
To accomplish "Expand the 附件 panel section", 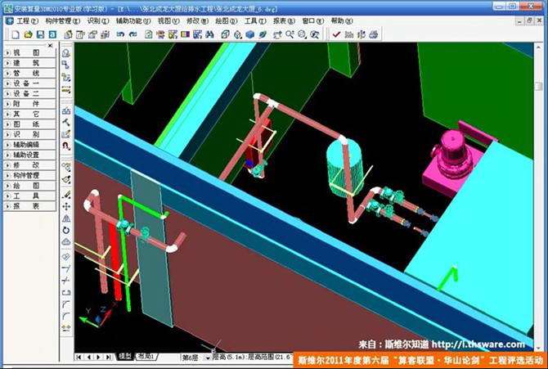I will click(x=29, y=104).
